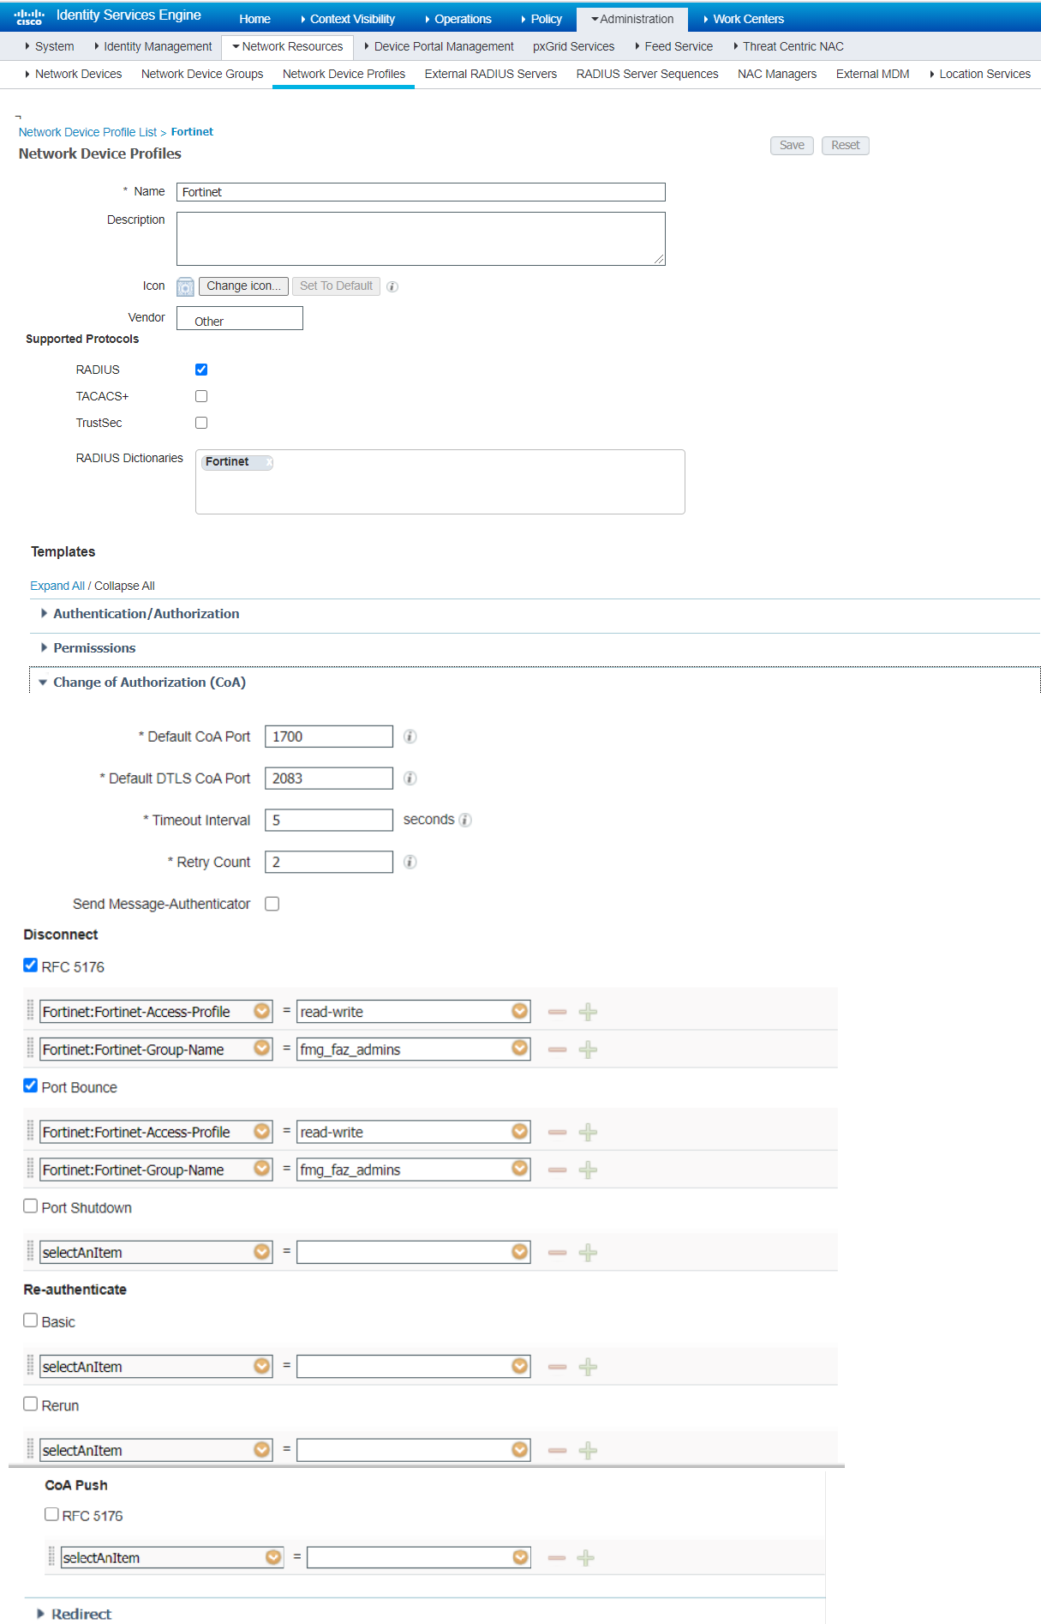Image resolution: width=1041 pixels, height=1624 pixels.
Task: Focus the Name input field
Action: 421,192
